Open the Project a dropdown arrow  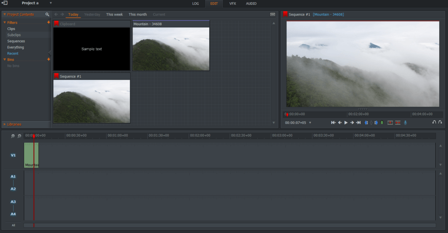coord(51,3)
